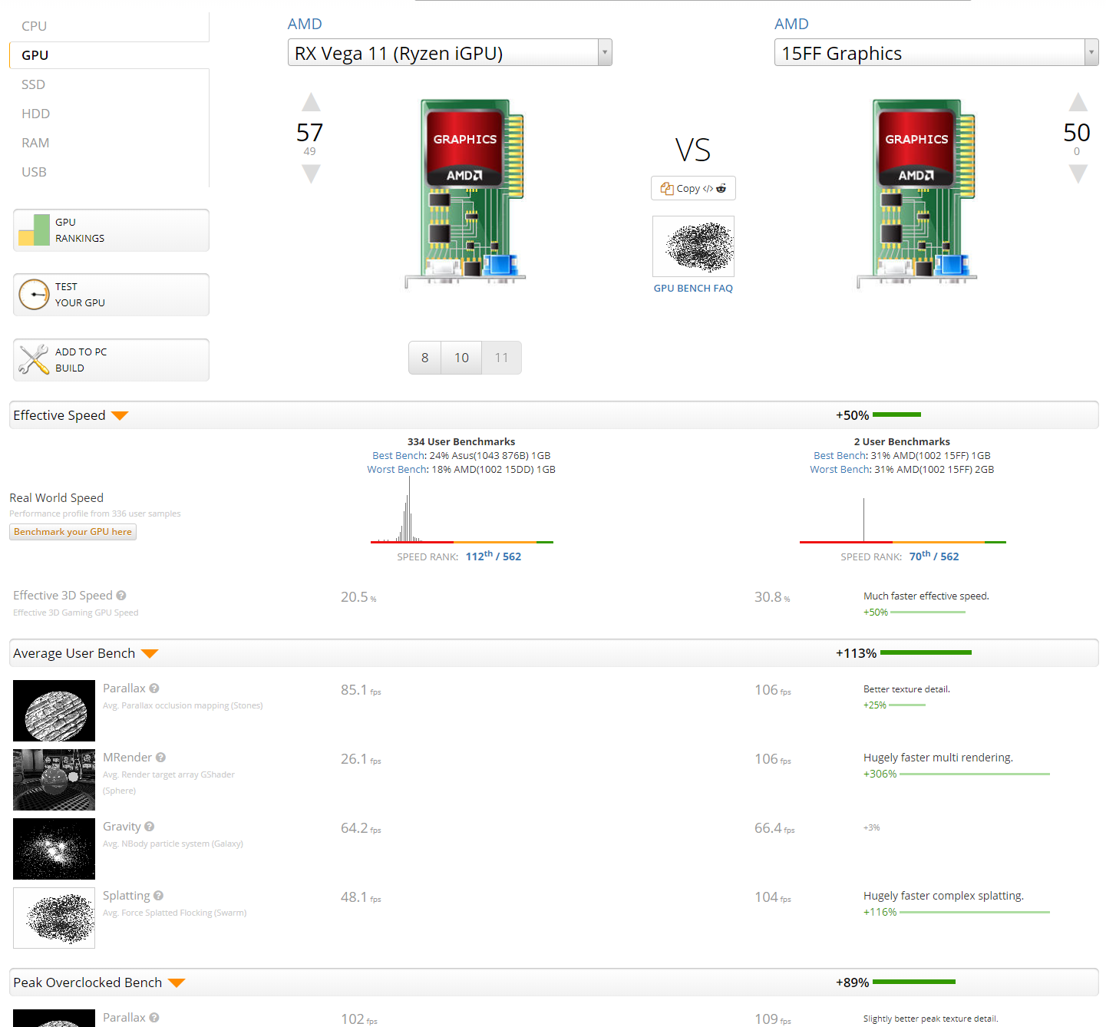The width and height of the screenshot is (1106, 1027).
Task: Click the 15FF Graphics Best Bench link
Action: 840,456
